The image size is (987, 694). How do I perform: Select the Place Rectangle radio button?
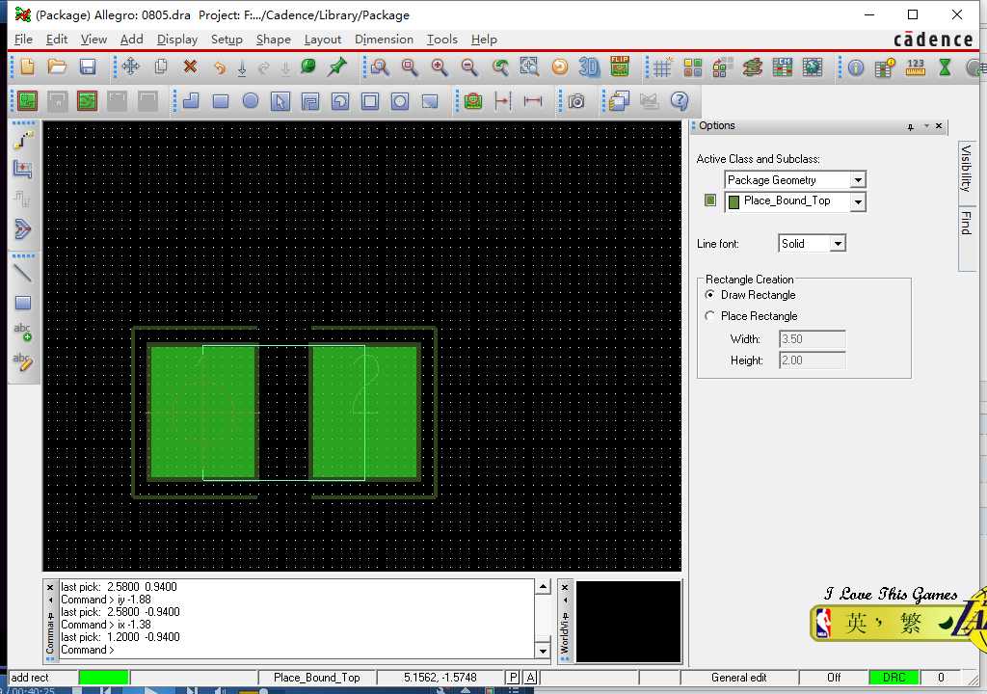710,315
